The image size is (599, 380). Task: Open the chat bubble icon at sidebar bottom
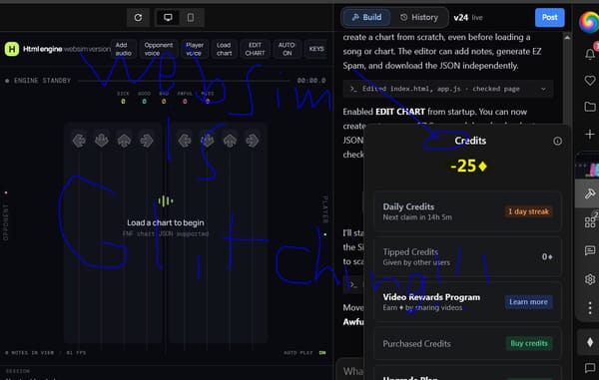point(590,368)
